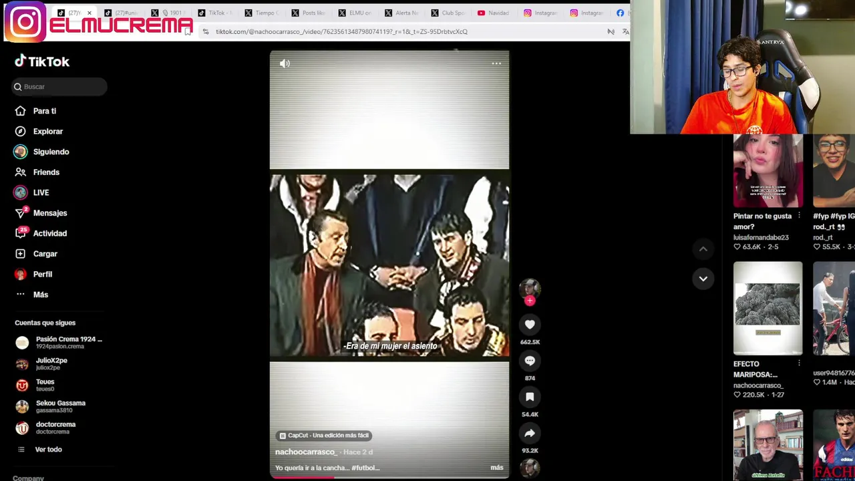The height and width of the screenshot is (481, 855).
Task: Click CapCut Una edición más fácil tag
Action: pos(324,436)
